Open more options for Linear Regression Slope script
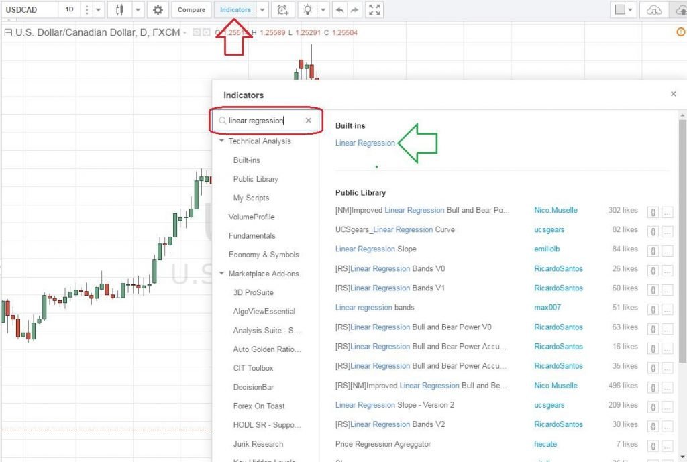Viewport: 687px width, 462px height. pyautogui.click(x=669, y=250)
